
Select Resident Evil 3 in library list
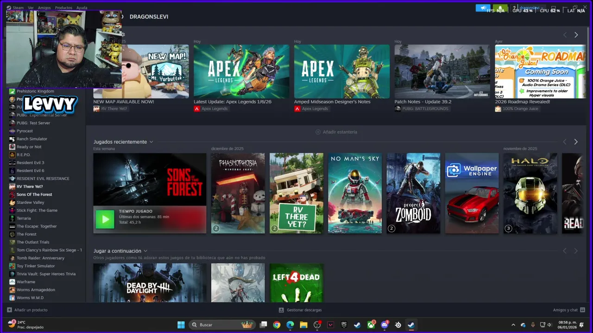click(31, 163)
